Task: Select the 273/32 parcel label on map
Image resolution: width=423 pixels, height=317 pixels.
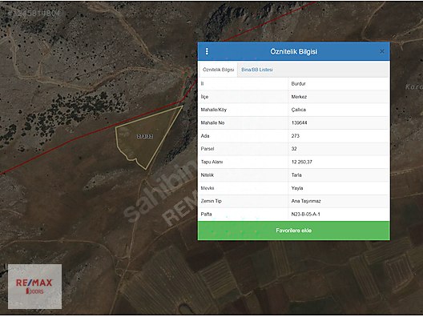Action: (x=145, y=136)
